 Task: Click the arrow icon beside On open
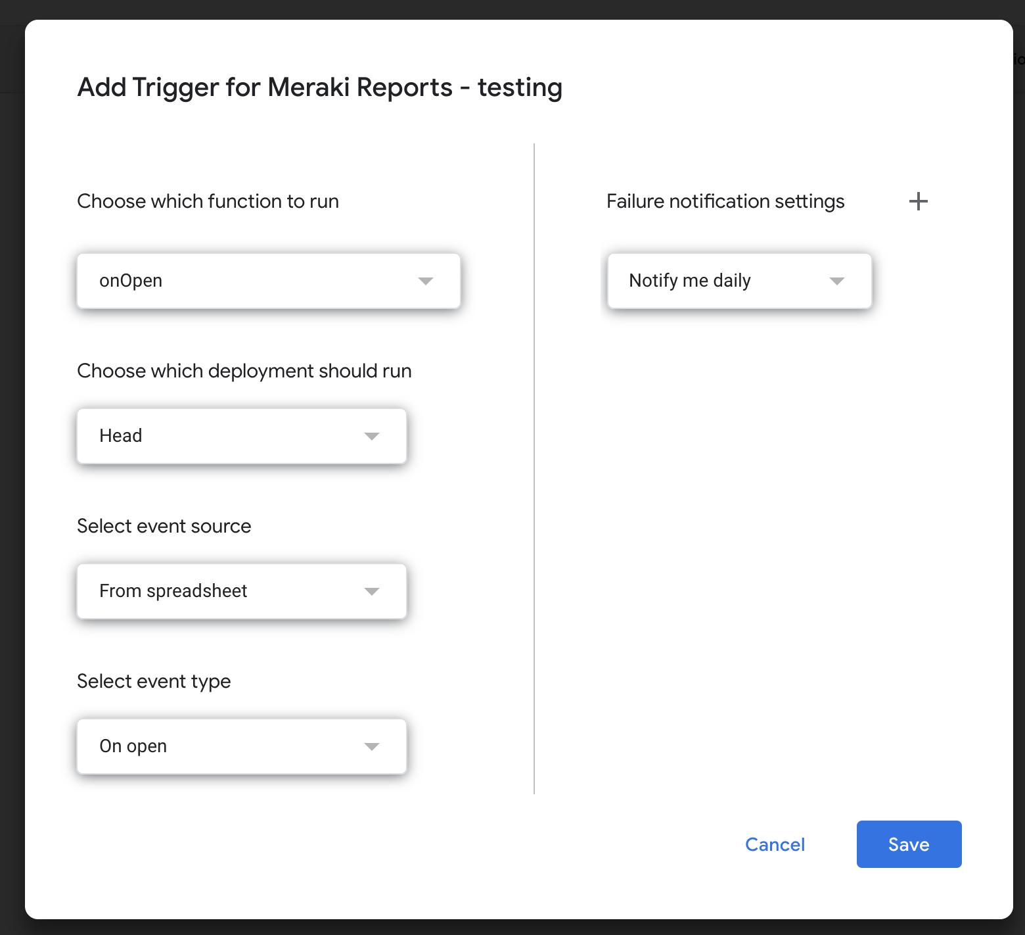click(372, 747)
